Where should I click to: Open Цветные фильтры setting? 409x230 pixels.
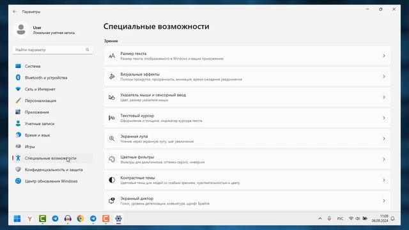click(x=247, y=159)
